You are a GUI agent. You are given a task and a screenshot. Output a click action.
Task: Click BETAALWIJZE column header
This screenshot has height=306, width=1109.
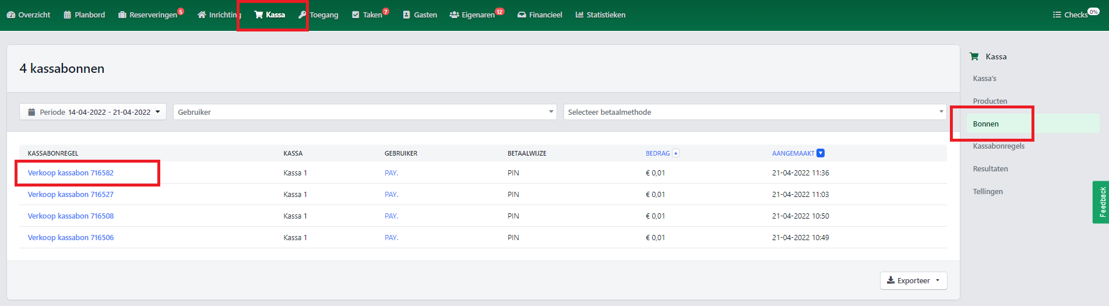(x=527, y=153)
